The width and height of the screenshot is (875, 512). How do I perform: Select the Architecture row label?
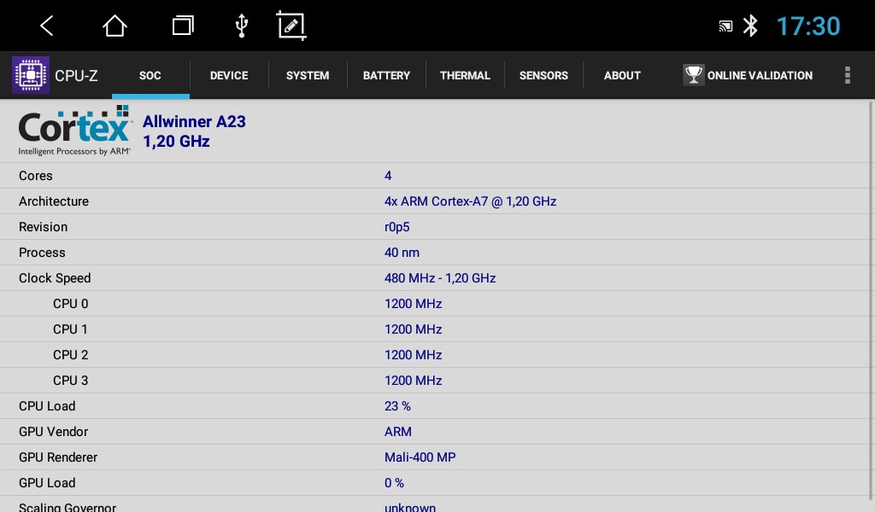54,201
